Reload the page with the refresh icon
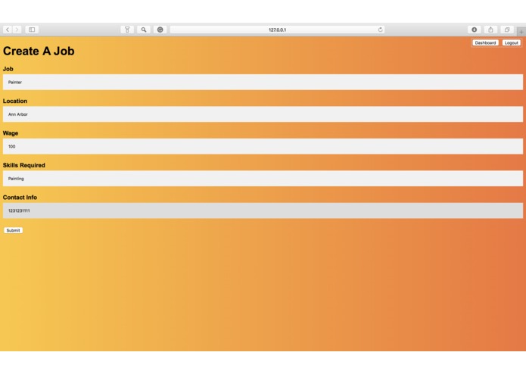526x374 pixels. [380, 30]
